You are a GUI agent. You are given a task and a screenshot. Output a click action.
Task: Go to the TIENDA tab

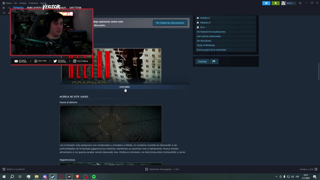coord(18,8)
